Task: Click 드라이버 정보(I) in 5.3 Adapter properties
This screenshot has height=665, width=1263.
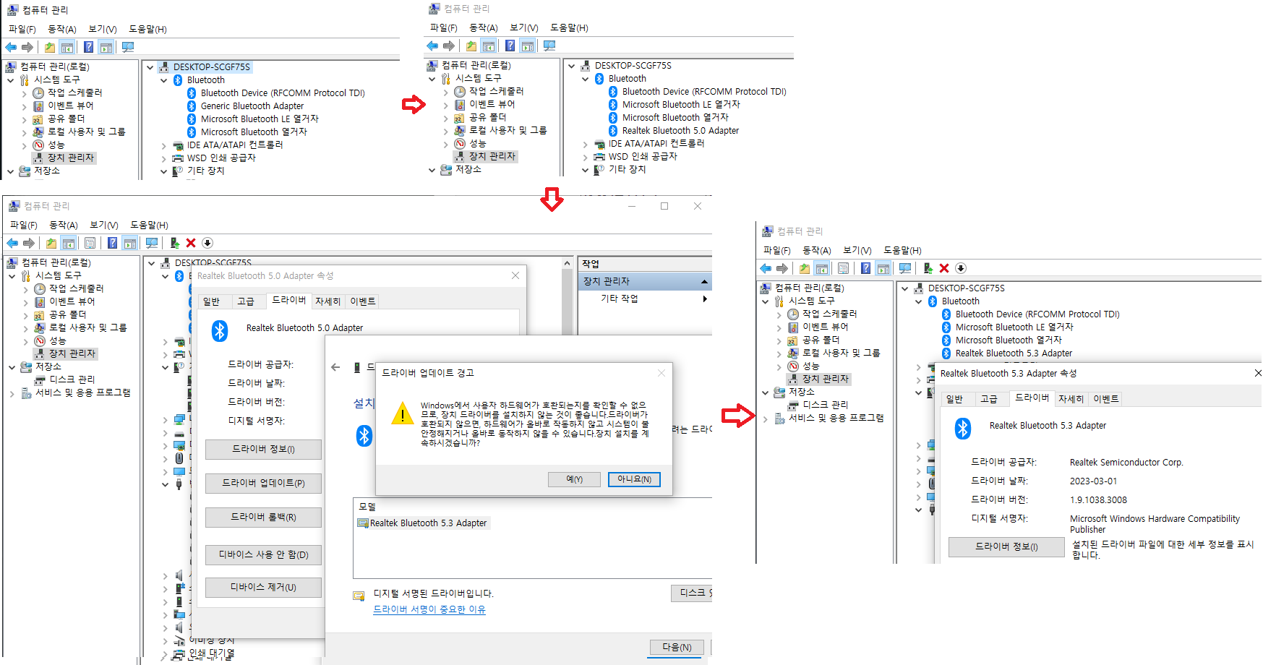Action: click(x=1006, y=546)
